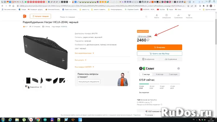The width and height of the screenshot is (217, 122).
Task: Add product with В корзину button
Action: pos(159,47)
